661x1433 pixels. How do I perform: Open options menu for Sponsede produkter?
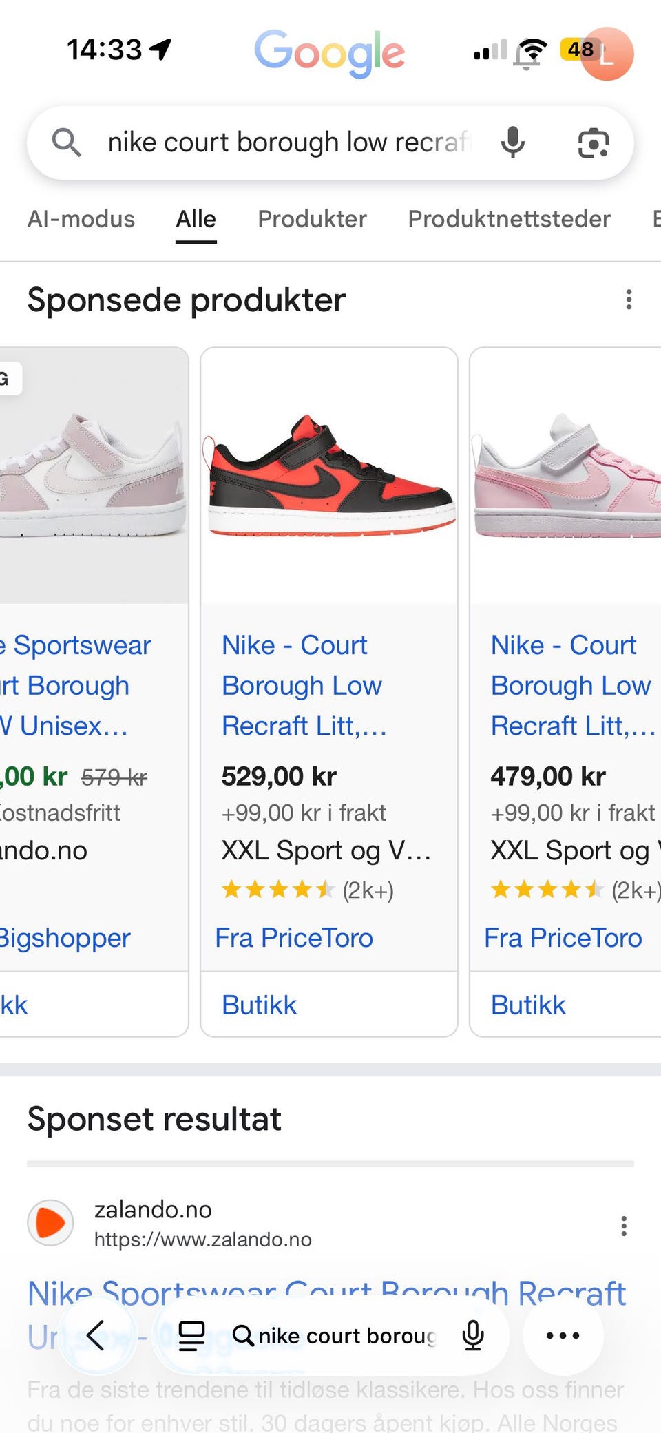628,300
